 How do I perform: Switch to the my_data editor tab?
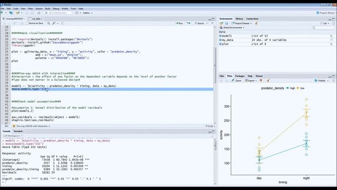click(35, 19)
